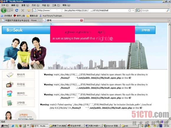The width and height of the screenshot is (171, 128).
Task: Click the green Back navigation arrow
Action: pos(4,10)
